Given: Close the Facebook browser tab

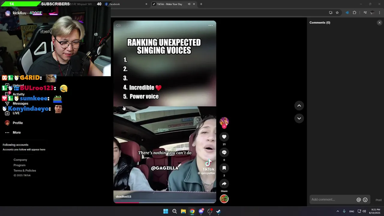Looking at the screenshot, I should 146,4.
